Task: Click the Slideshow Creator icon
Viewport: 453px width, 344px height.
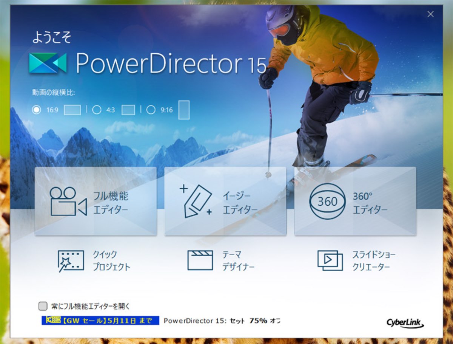Action: point(330,260)
